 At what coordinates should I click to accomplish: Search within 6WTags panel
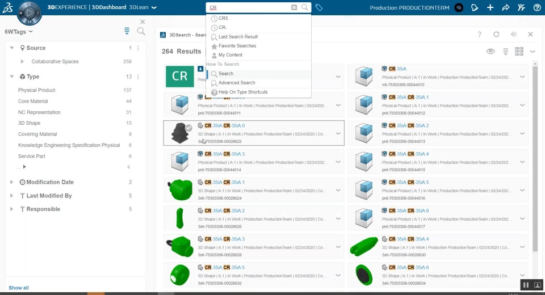[x=141, y=31]
